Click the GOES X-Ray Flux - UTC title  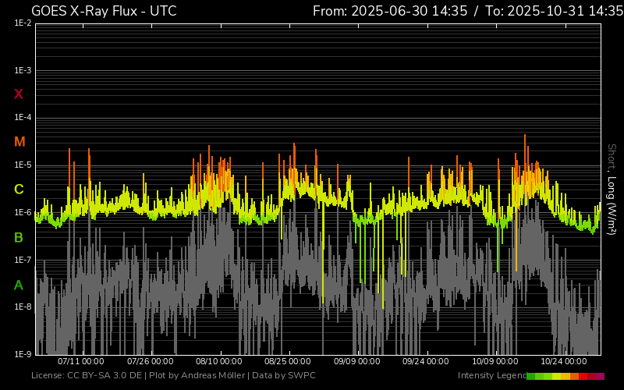tap(104, 11)
